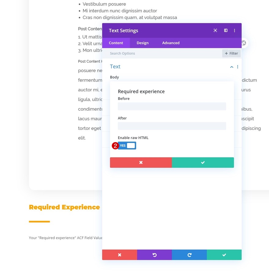Viewport: 269px width, 273px height.
Task: Disable the Enable raw HTML toggle
Action: 127,146
